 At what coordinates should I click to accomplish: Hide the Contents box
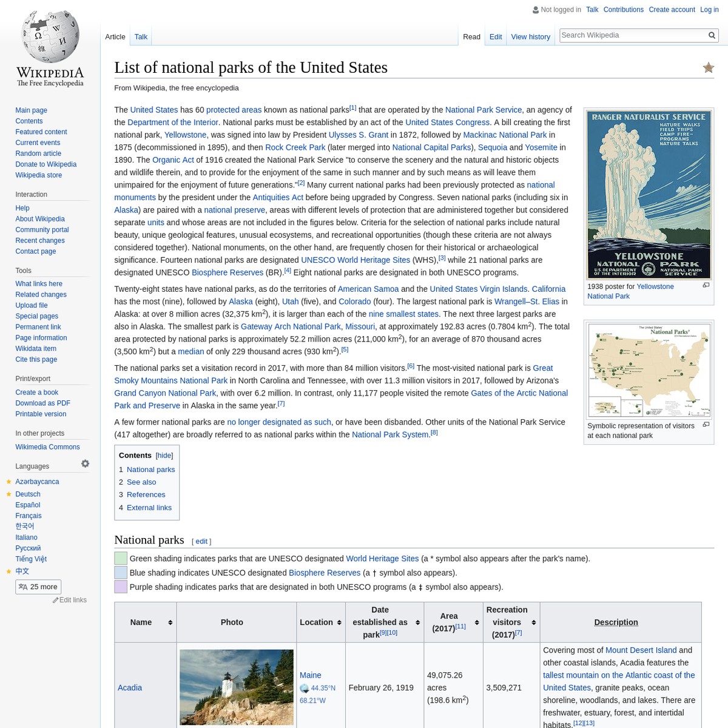[x=164, y=456]
